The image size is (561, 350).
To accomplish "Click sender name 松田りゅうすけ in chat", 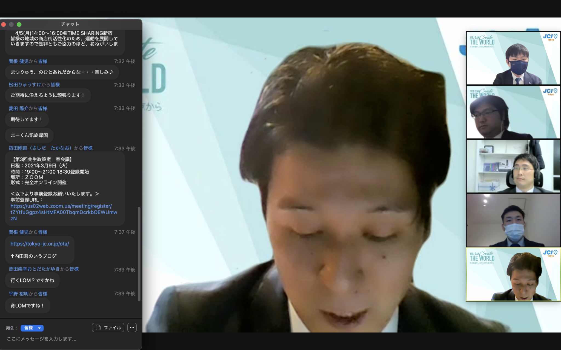I will [25, 85].
